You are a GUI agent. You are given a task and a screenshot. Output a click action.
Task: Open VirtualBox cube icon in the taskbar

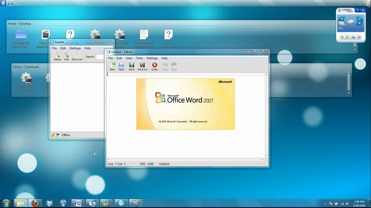pyautogui.click(x=63, y=203)
